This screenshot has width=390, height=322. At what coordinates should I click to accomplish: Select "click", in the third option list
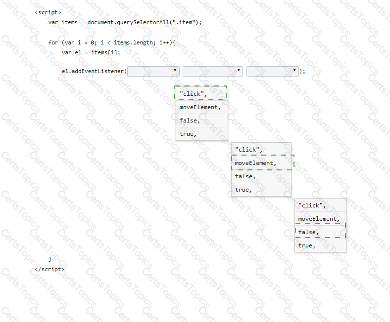(x=321, y=205)
